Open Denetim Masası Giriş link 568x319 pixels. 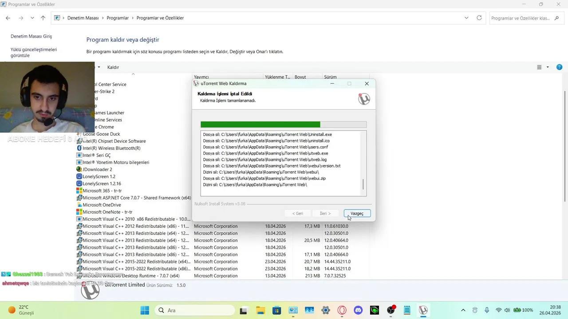(31, 36)
